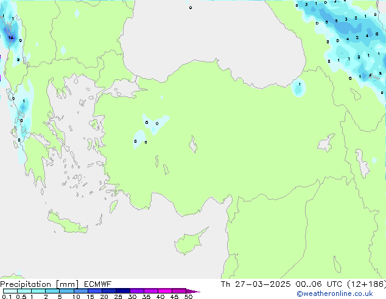Click the purple arrow tip at legend end

193,291
